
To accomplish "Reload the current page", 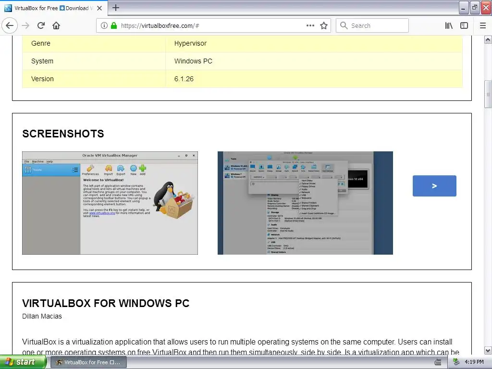I will (x=41, y=25).
